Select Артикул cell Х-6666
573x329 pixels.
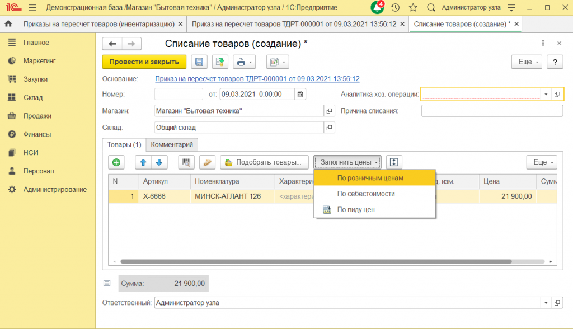click(x=165, y=196)
